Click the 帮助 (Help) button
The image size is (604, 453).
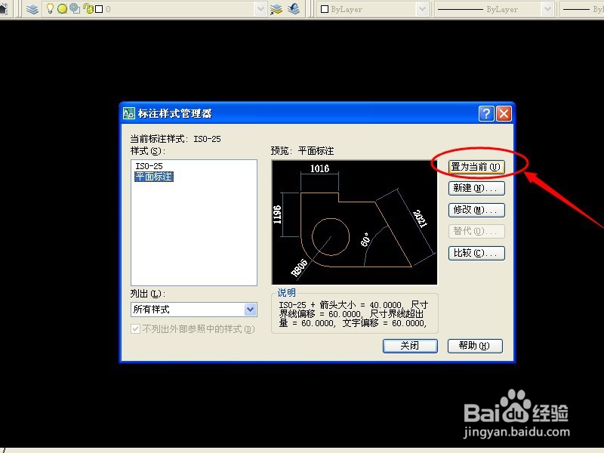[x=475, y=346]
